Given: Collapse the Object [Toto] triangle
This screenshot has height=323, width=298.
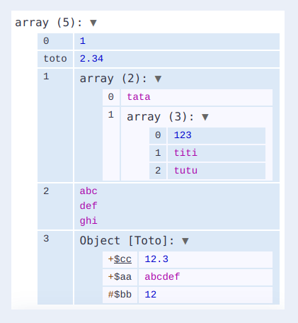Looking at the screenshot, I should click(x=185, y=241).
